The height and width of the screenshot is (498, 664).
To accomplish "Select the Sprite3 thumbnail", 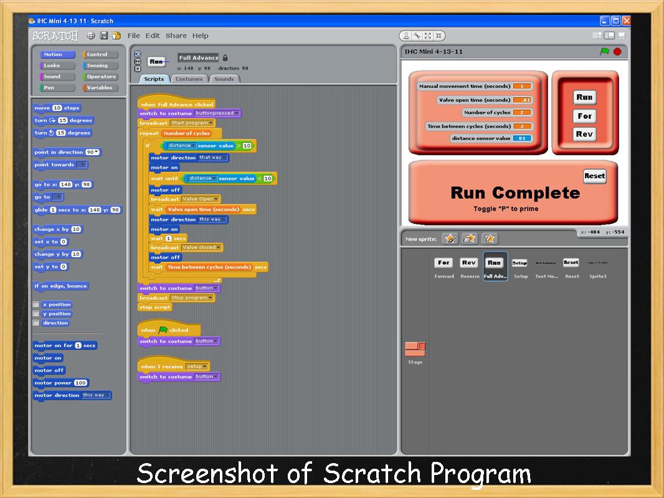I will coord(597,267).
